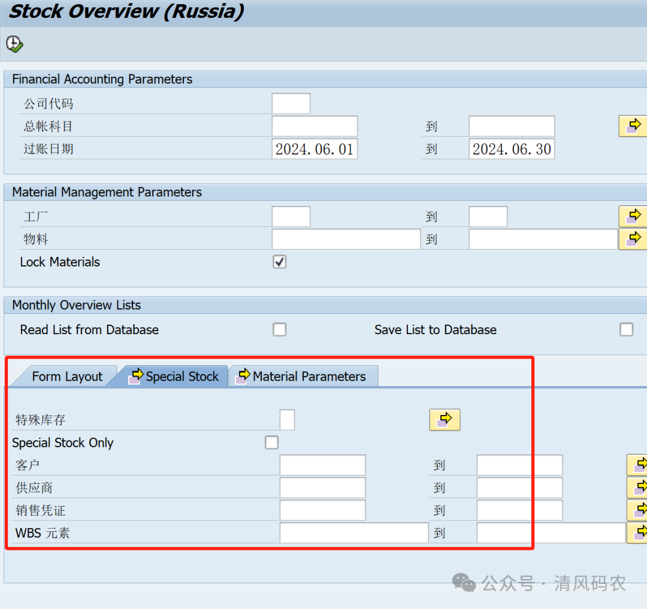Viewport: 647px width, 609px height.
Task: Open multiple selection for 客户
Action: coord(637,465)
